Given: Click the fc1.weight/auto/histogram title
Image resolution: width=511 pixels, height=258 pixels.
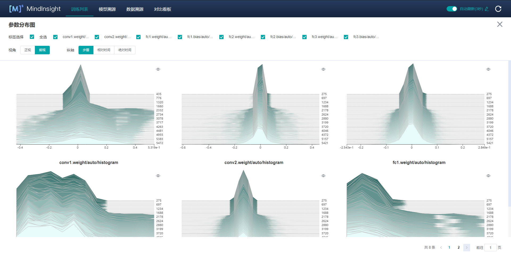Looking at the screenshot, I should point(419,162).
